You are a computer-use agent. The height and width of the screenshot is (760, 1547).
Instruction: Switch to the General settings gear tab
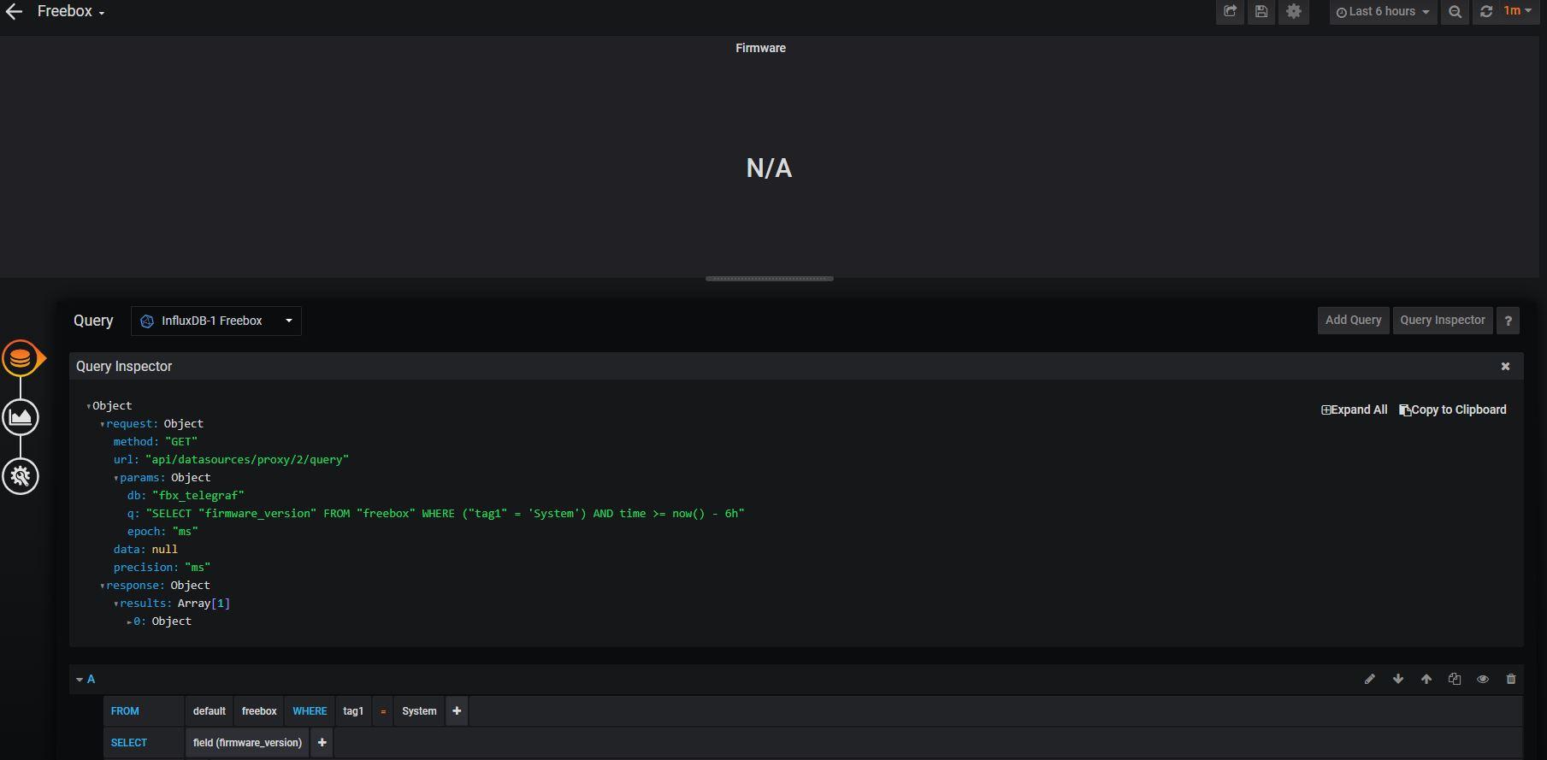click(x=21, y=476)
